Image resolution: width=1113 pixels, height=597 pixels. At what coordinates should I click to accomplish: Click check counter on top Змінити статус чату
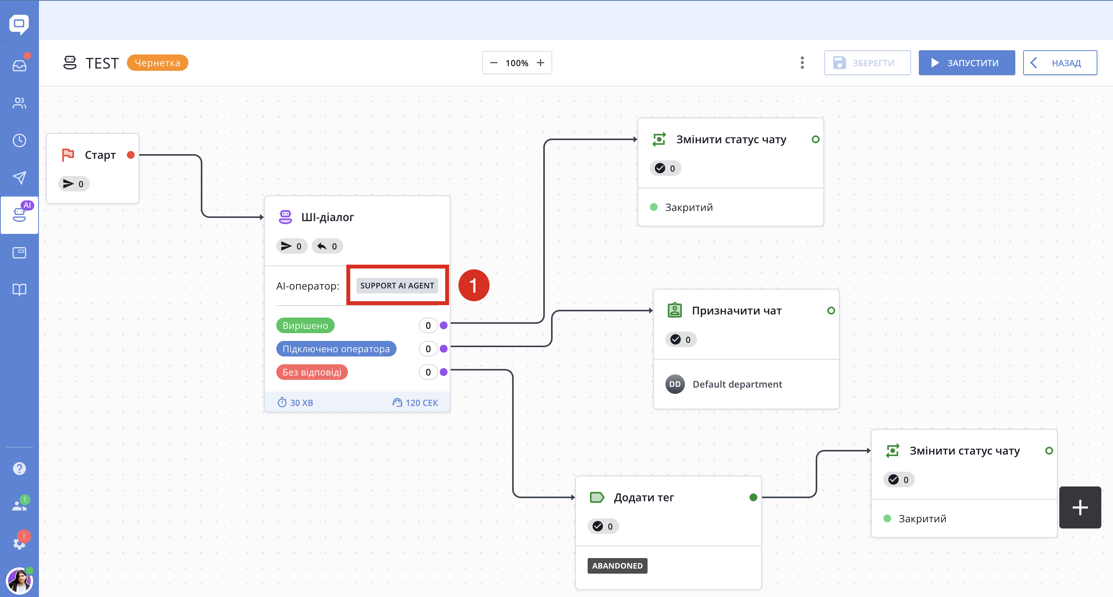coord(665,169)
